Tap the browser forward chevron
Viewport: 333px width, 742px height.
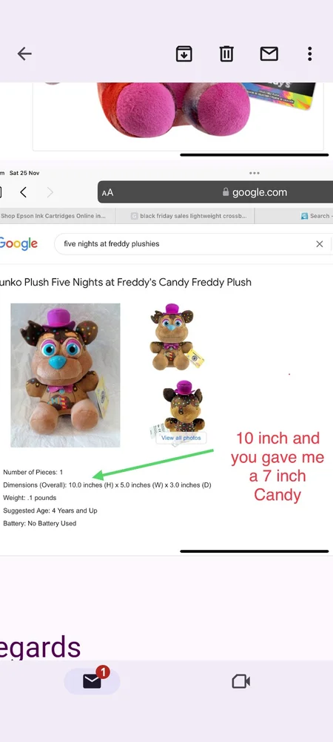point(50,192)
